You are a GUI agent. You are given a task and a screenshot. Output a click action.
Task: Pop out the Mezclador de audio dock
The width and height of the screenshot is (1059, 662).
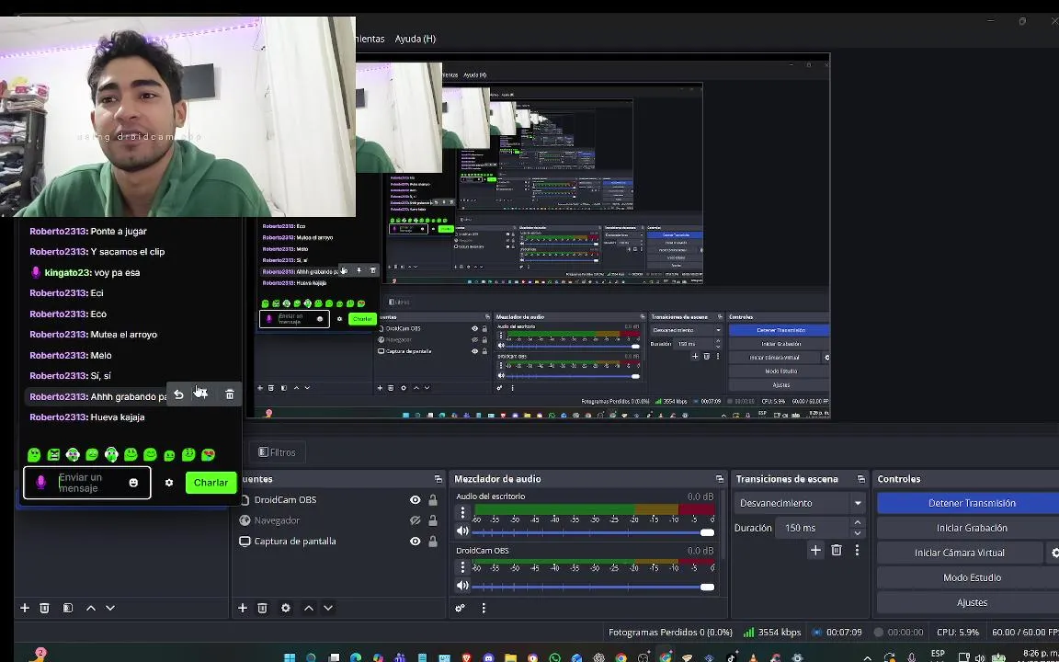click(720, 479)
